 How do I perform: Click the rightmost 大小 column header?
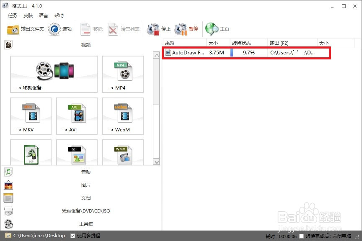coord(336,43)
